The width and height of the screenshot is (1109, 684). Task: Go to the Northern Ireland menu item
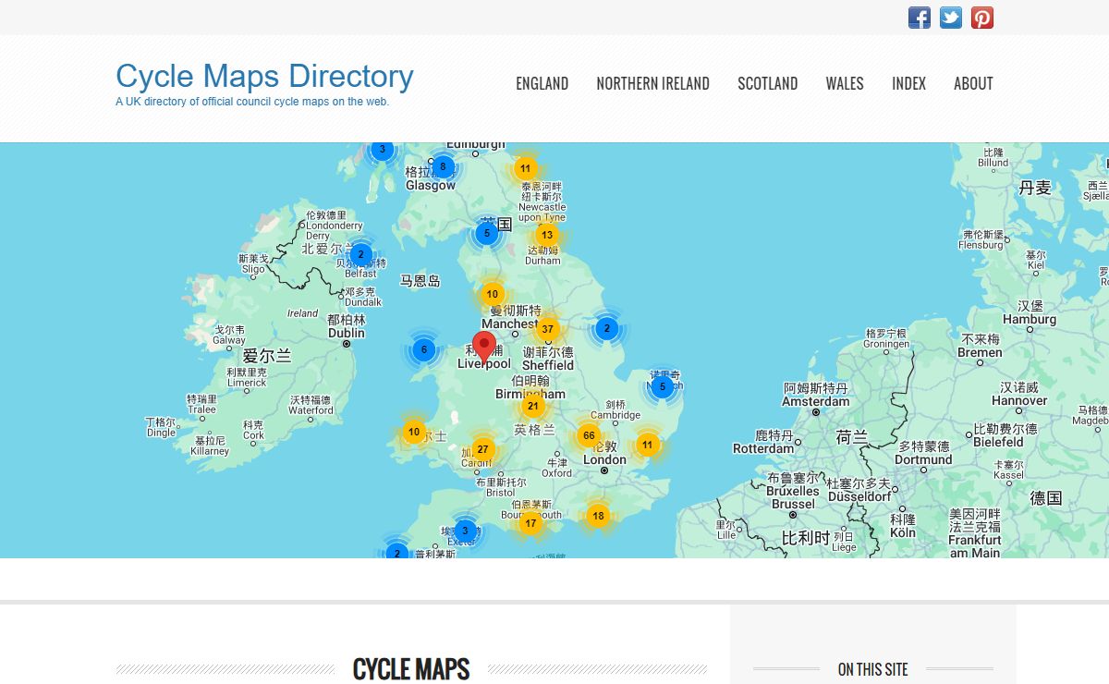click(653, 83)
